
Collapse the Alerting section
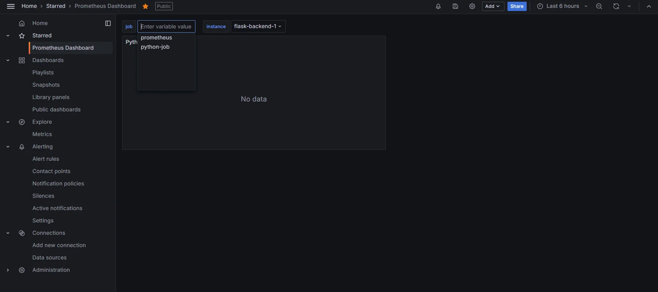point(8,147)
